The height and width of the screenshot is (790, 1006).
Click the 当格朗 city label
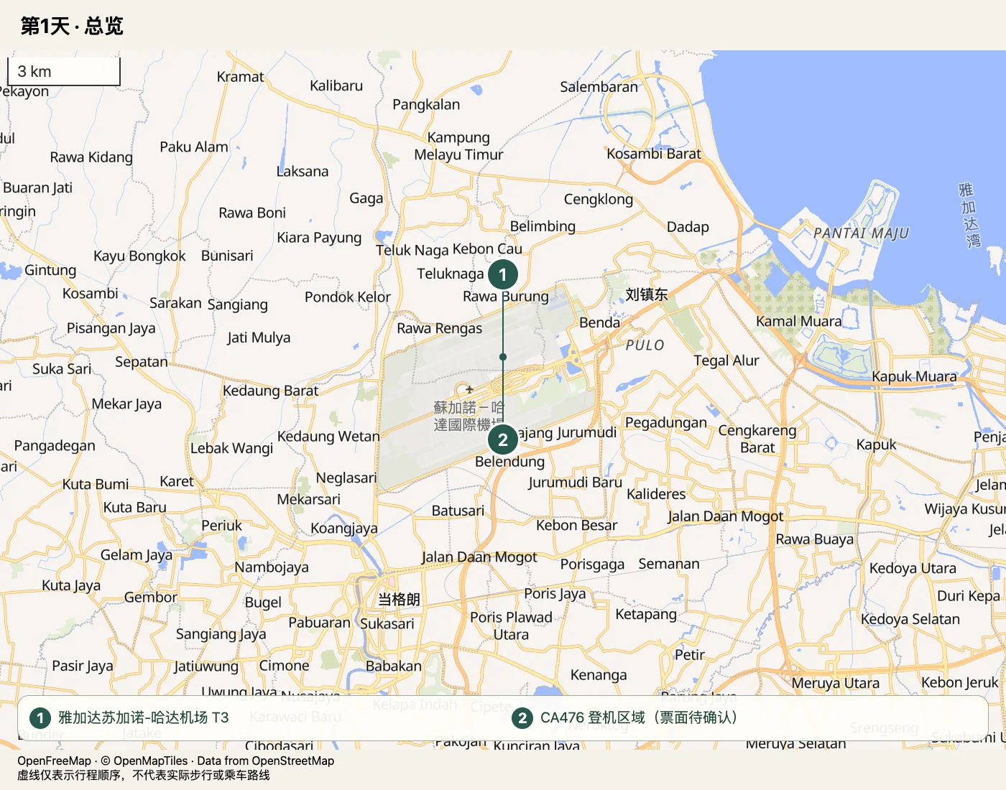(399, 599)
